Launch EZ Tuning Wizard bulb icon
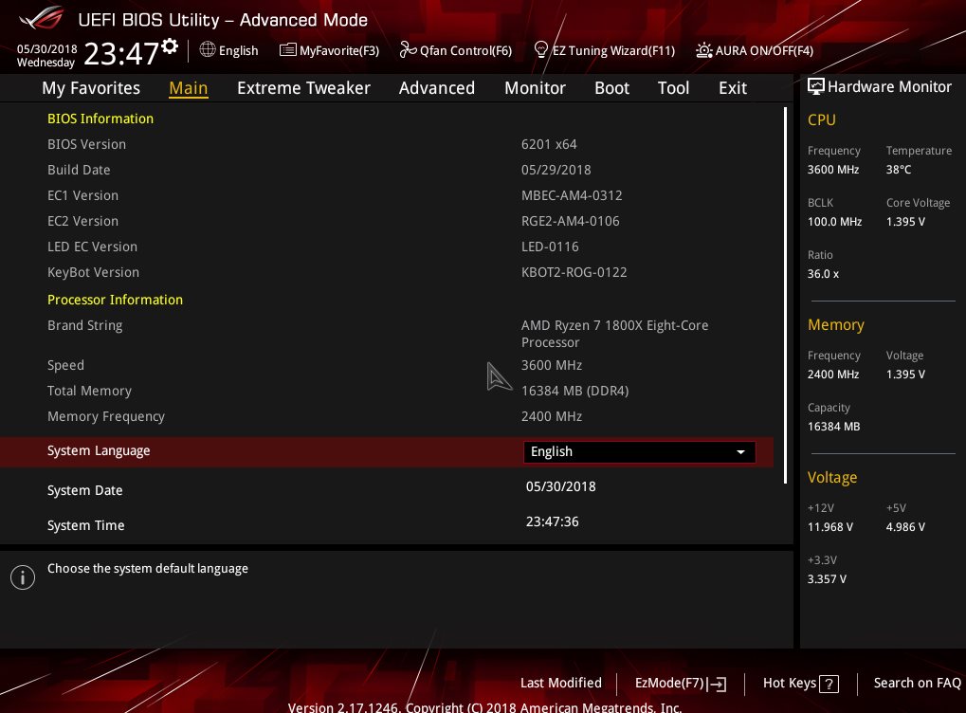The height and width of the screenshot is (713, 966). point(541,49)
